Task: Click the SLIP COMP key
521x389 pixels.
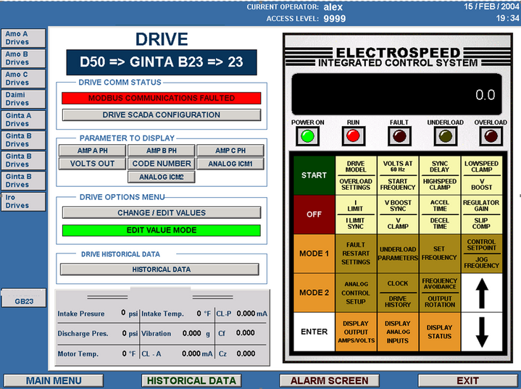Action: click(x=481, y=224)
